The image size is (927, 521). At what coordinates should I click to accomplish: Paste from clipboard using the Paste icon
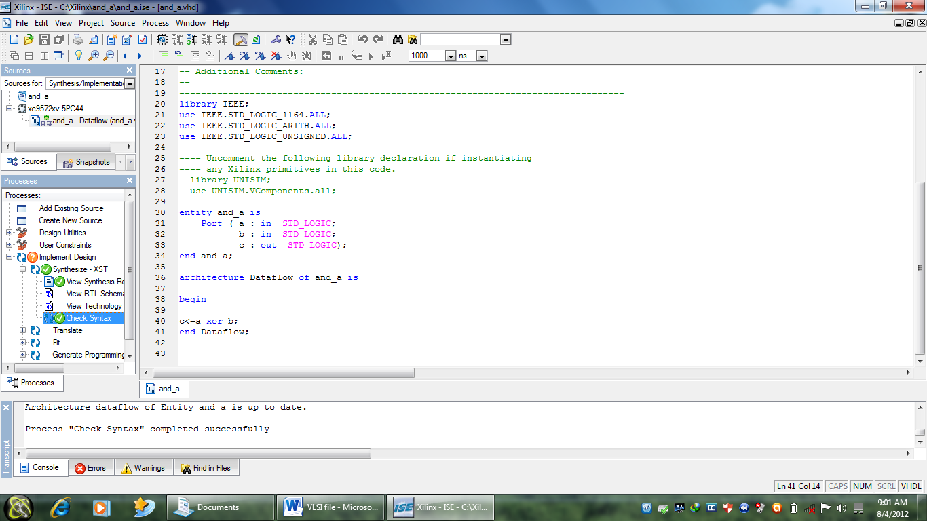343,39
